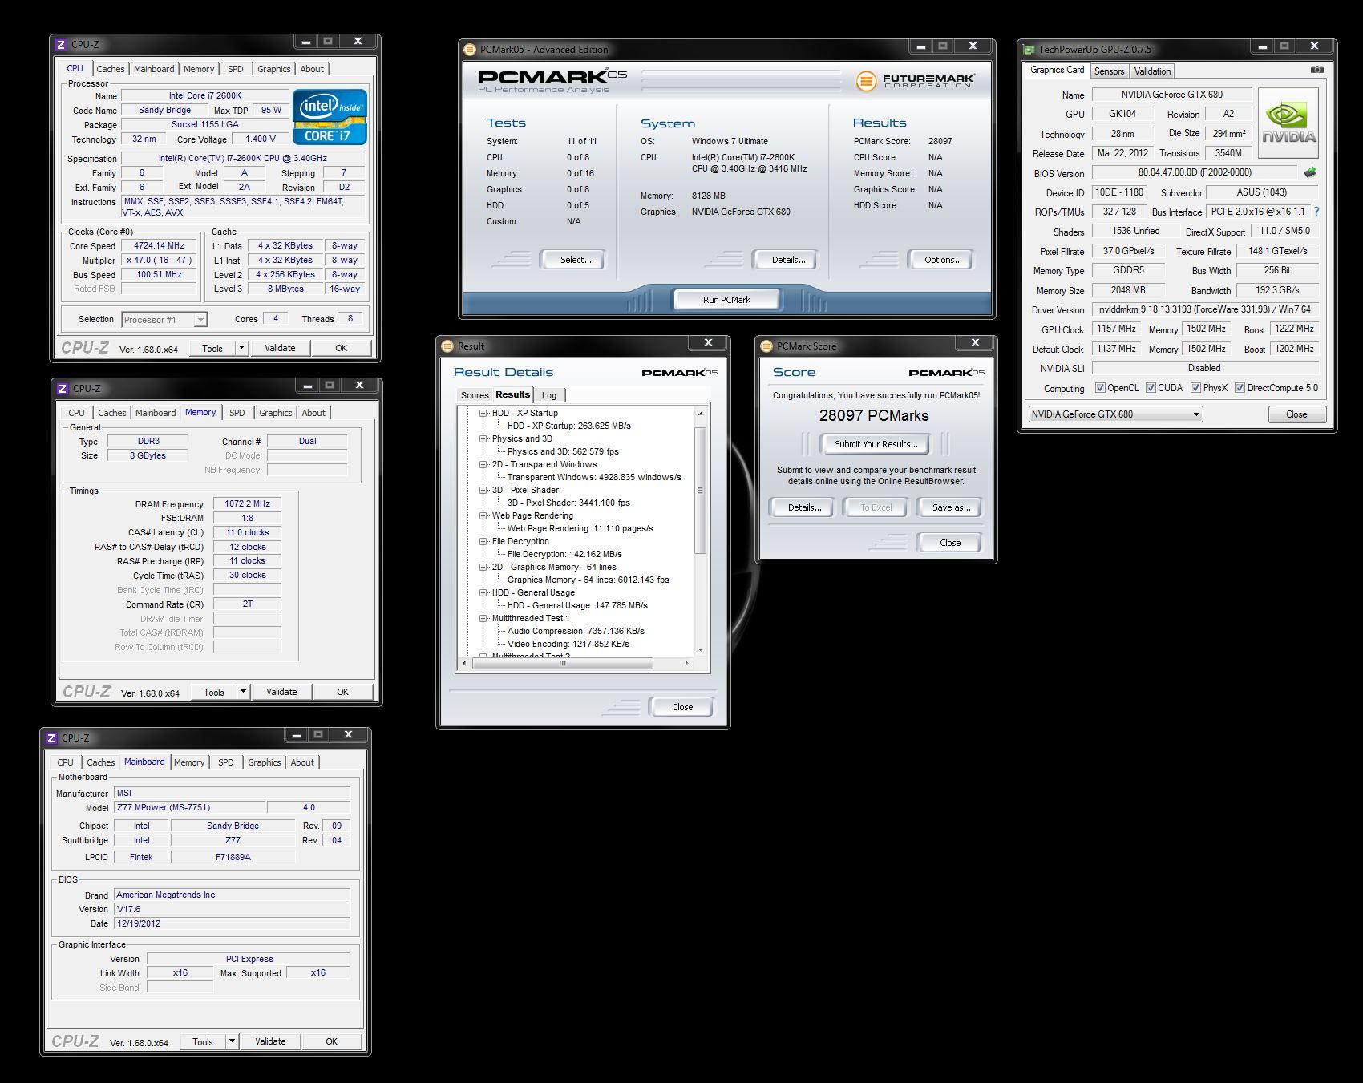Open the Log tab in Result Details
1363x1083 pixels.
click(x=549, y=395)
